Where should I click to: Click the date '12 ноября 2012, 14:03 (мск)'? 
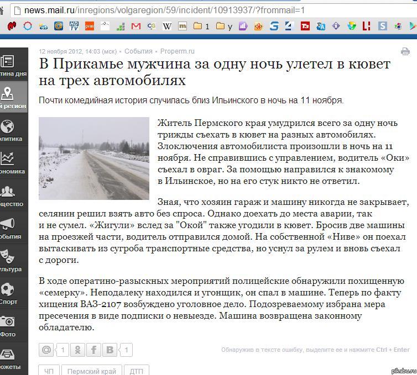pos(77,51)
